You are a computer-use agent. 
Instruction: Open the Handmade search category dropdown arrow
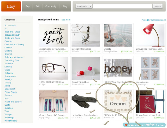[91, 6]
